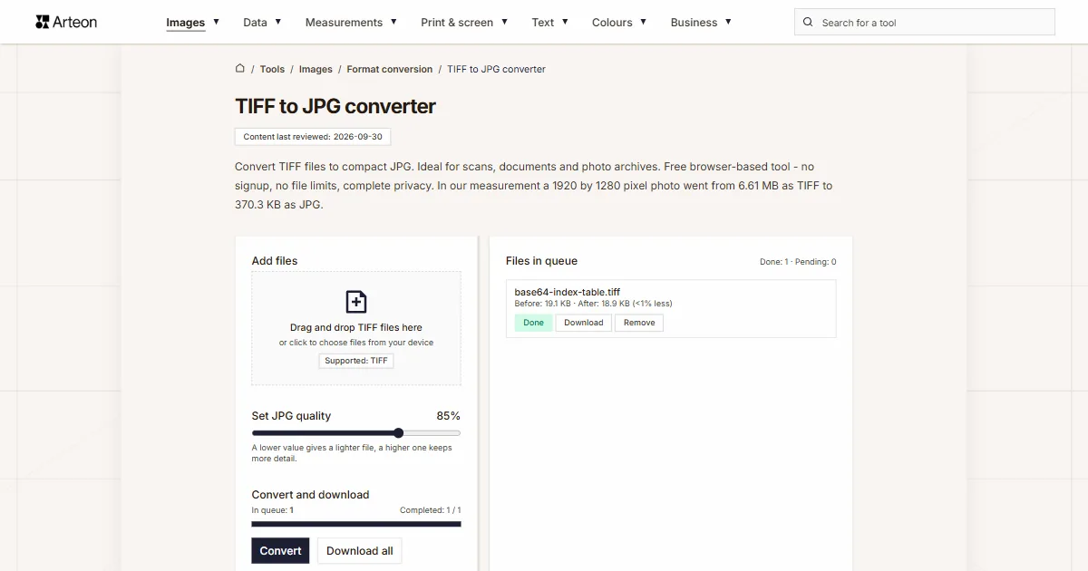The image size is (1088, 571).
Task: Open the Colours menu
Action: click(x=612, y=22)
